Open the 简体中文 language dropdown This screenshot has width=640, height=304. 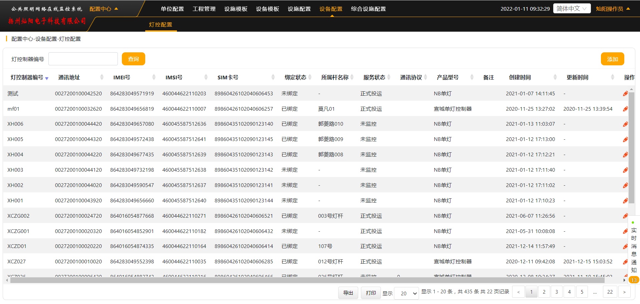tap(572, 9)
